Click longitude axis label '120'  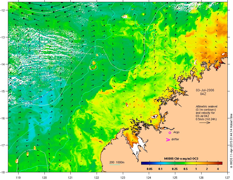tap(44, 177)
